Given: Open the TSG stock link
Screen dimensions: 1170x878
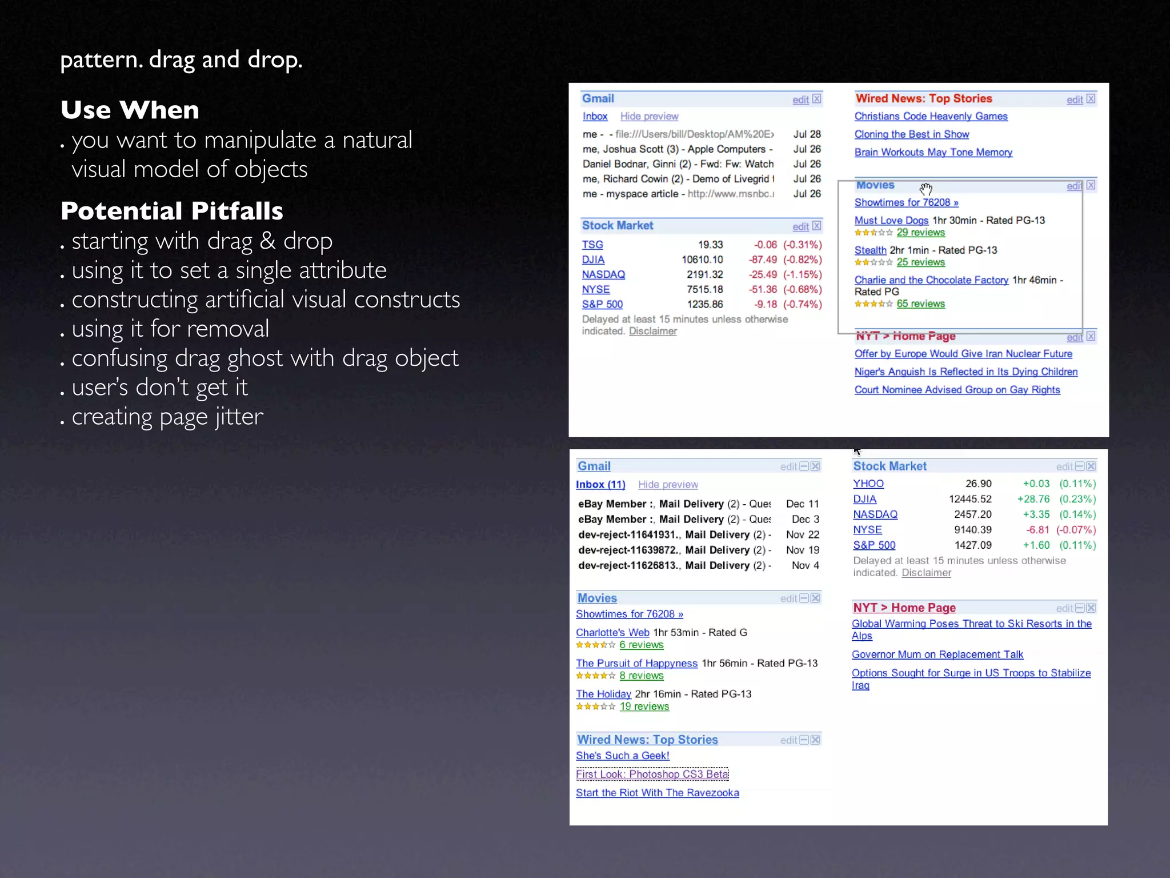Looking at the screenshot, I should 592,245.
